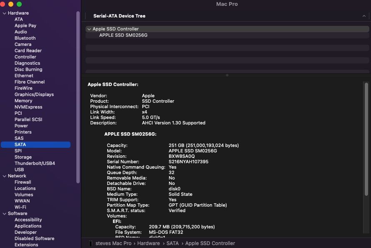Click the Link Speed value 5.0 GT/s

pos(151,118)
